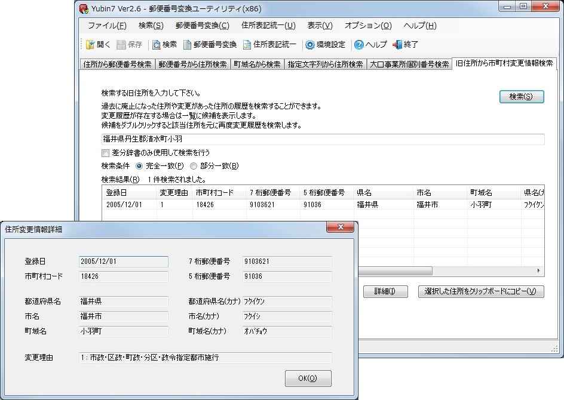
Task: Select 完全一致 radio button
Action: [x=140, y=166]
